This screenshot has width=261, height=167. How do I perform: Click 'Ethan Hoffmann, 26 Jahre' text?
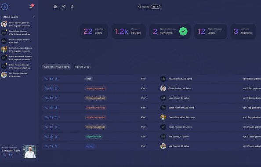click(x=181, y=108)
